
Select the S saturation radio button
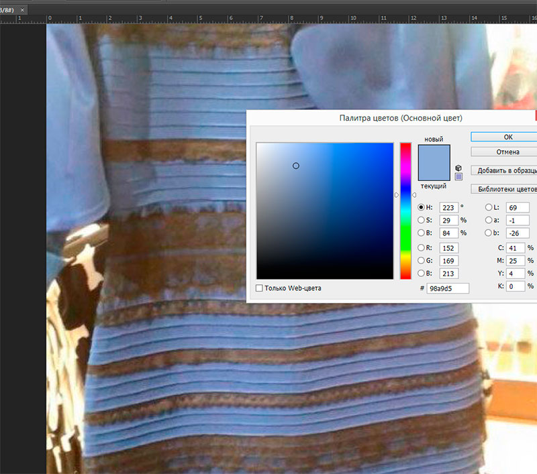coord(422,220)
